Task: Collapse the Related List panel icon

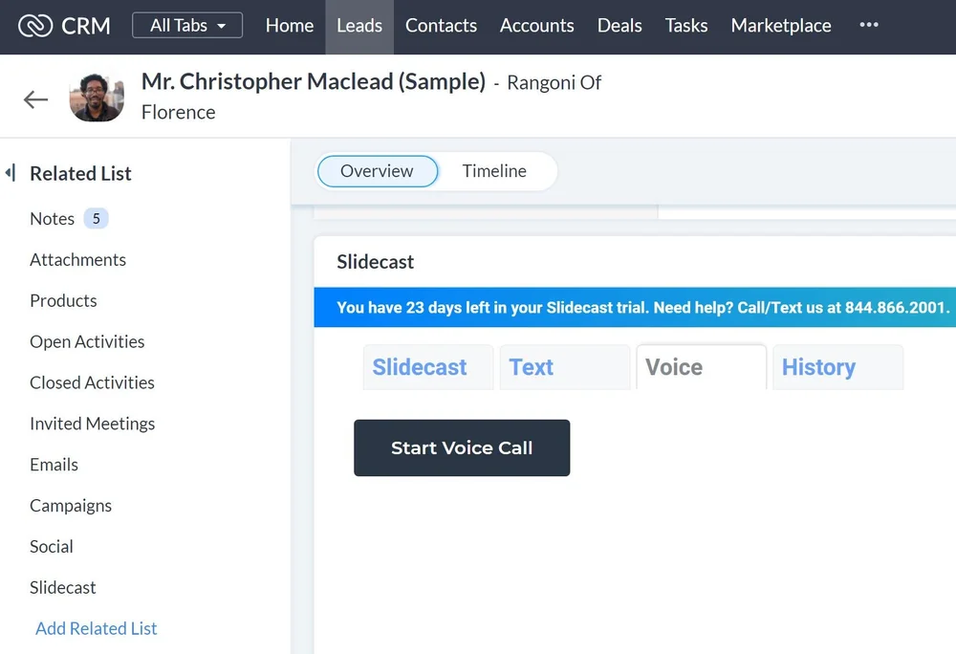Action: 11,173
